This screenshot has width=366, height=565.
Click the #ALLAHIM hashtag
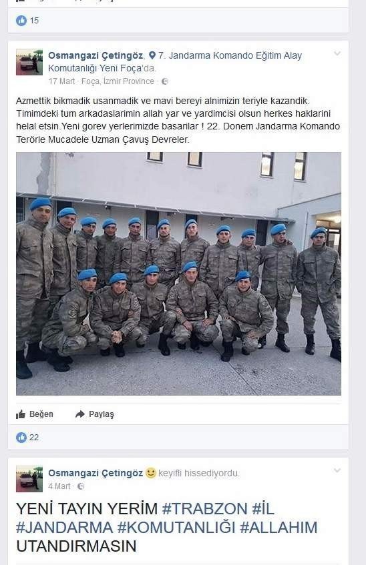coord(279,528)
